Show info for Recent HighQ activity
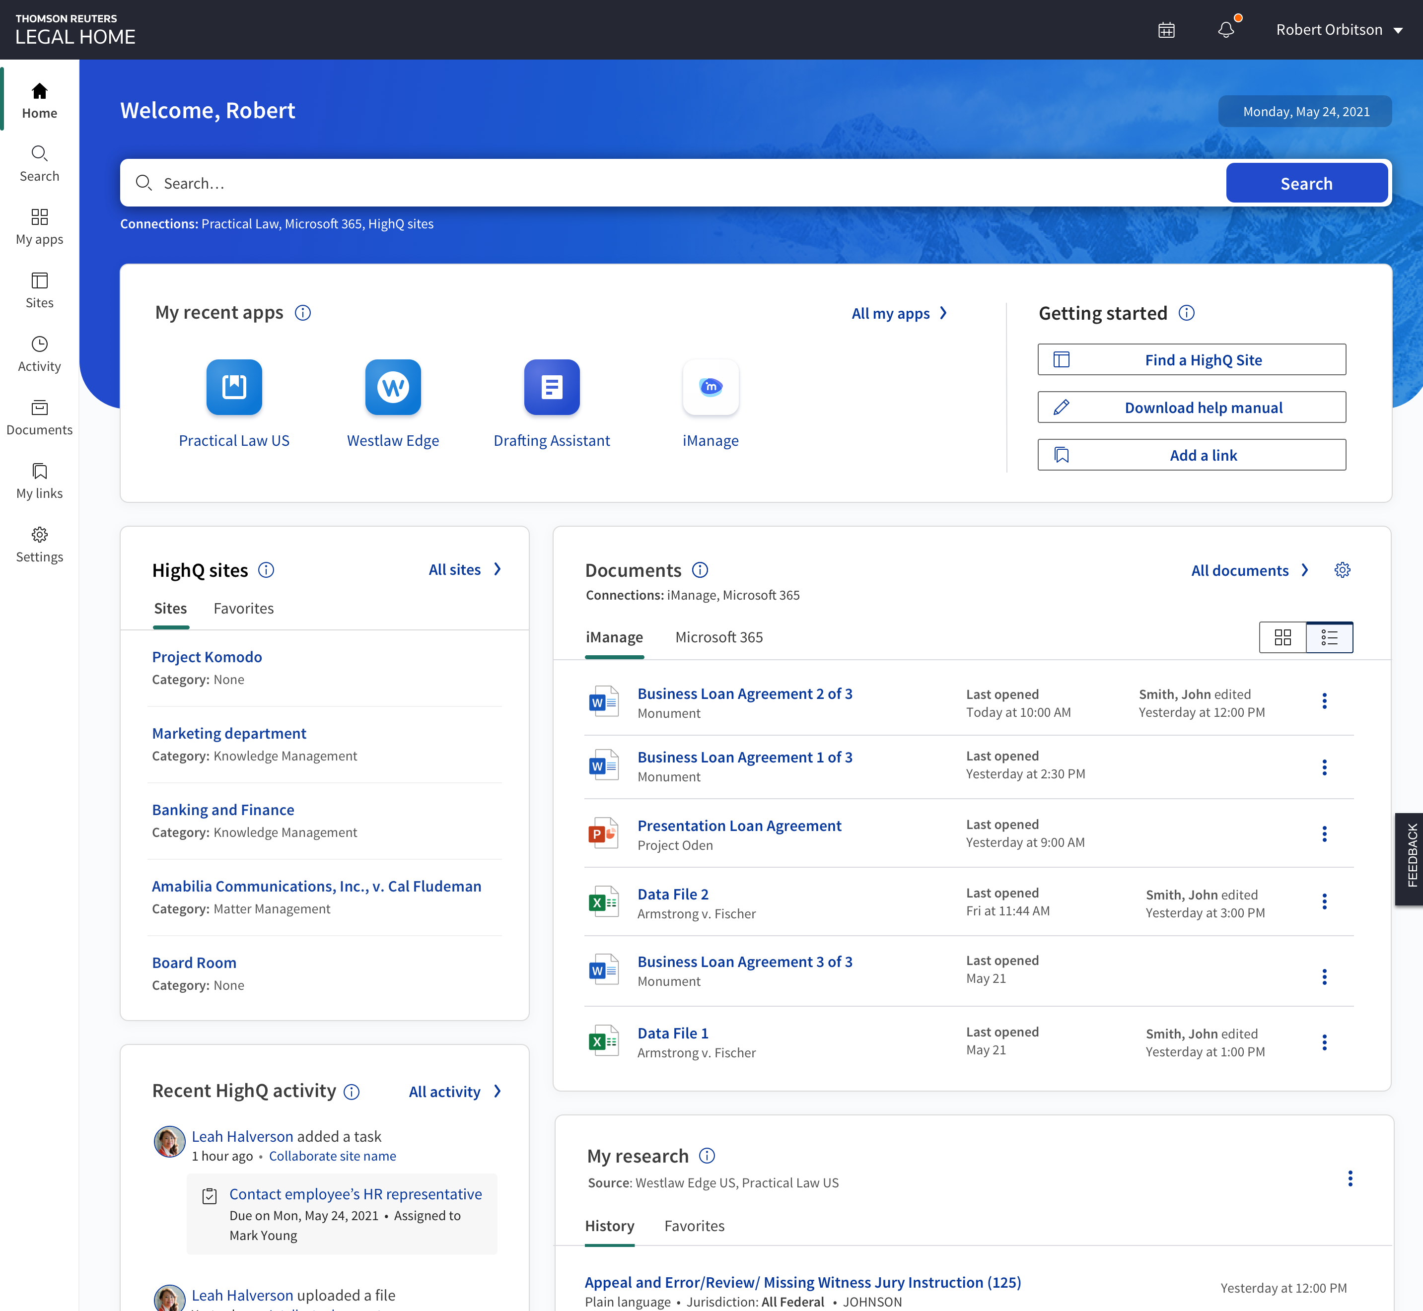This screenshot has height=1311, width=1423. 352,1092
